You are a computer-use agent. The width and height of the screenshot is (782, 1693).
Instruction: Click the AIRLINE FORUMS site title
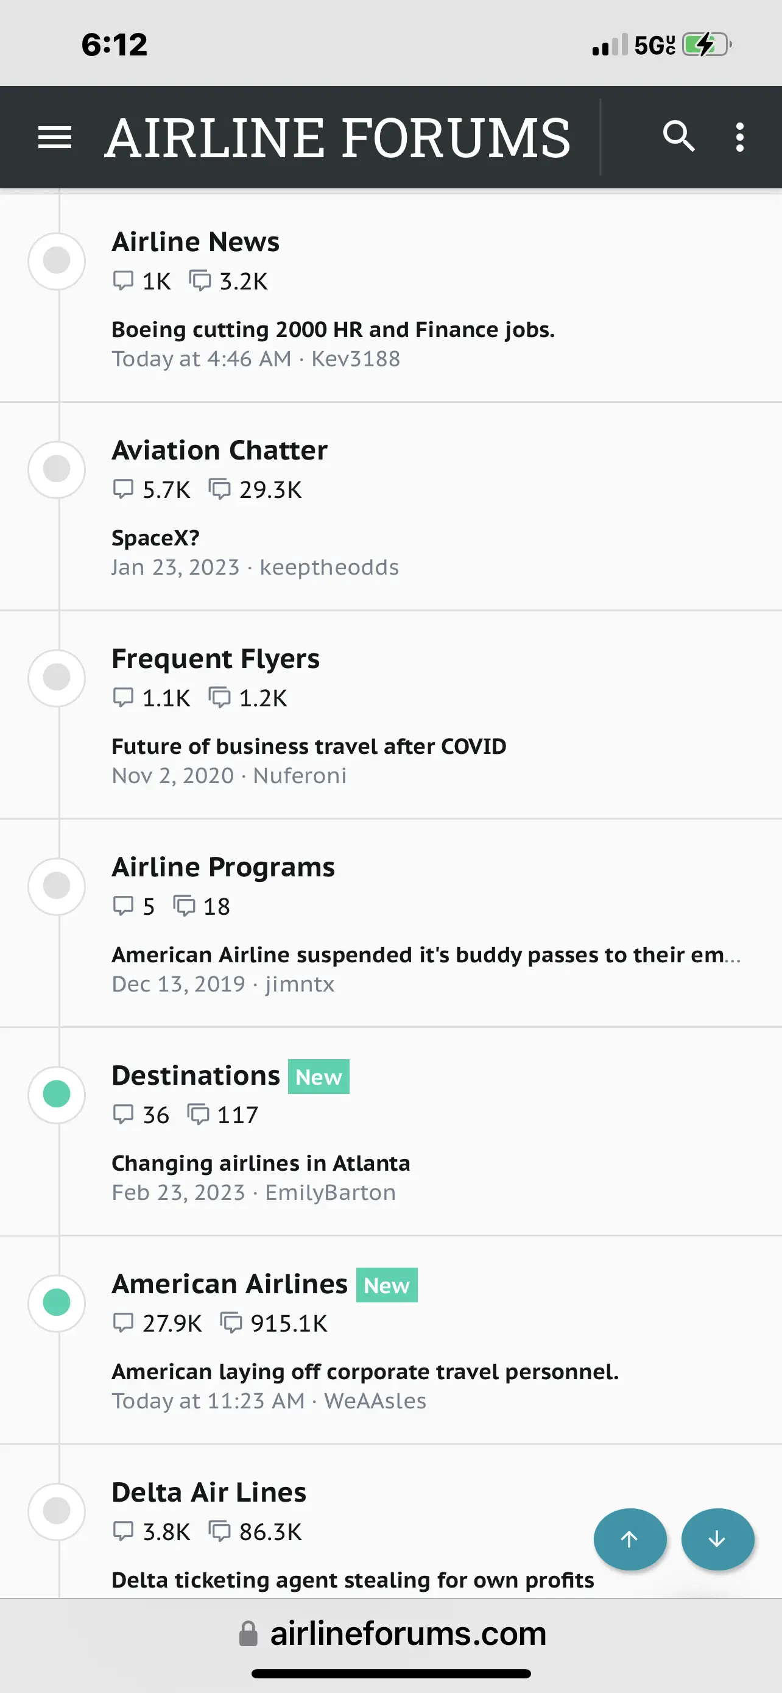(x=337, y=137)
